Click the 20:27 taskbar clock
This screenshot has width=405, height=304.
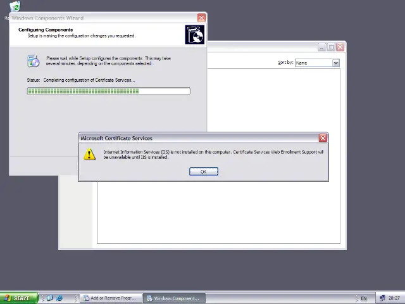394,298
